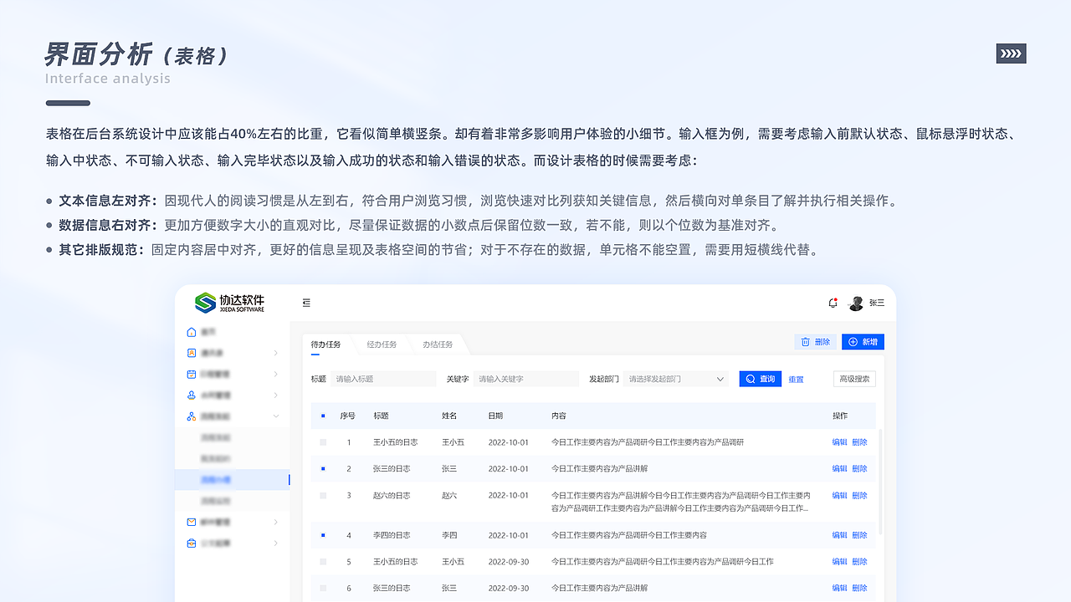Click 删除 for the 赵六的日志 row

[x=859, y=496]
